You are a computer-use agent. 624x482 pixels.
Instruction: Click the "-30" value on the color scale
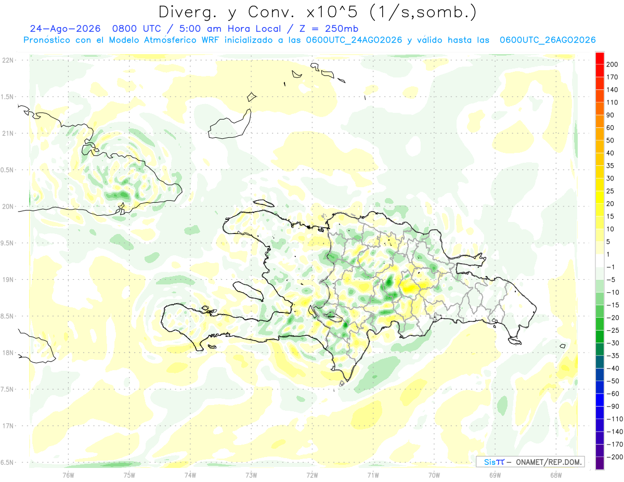tap(614, 343)
